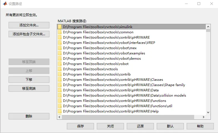Select path rvctools\robot\examples
The image size is (218, 133).
pyautogui.click(x=131, y=53)
